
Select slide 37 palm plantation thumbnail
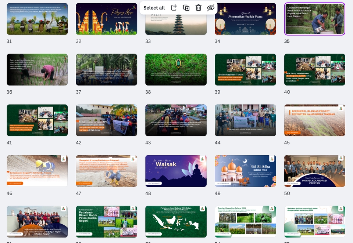click(107, 69)
